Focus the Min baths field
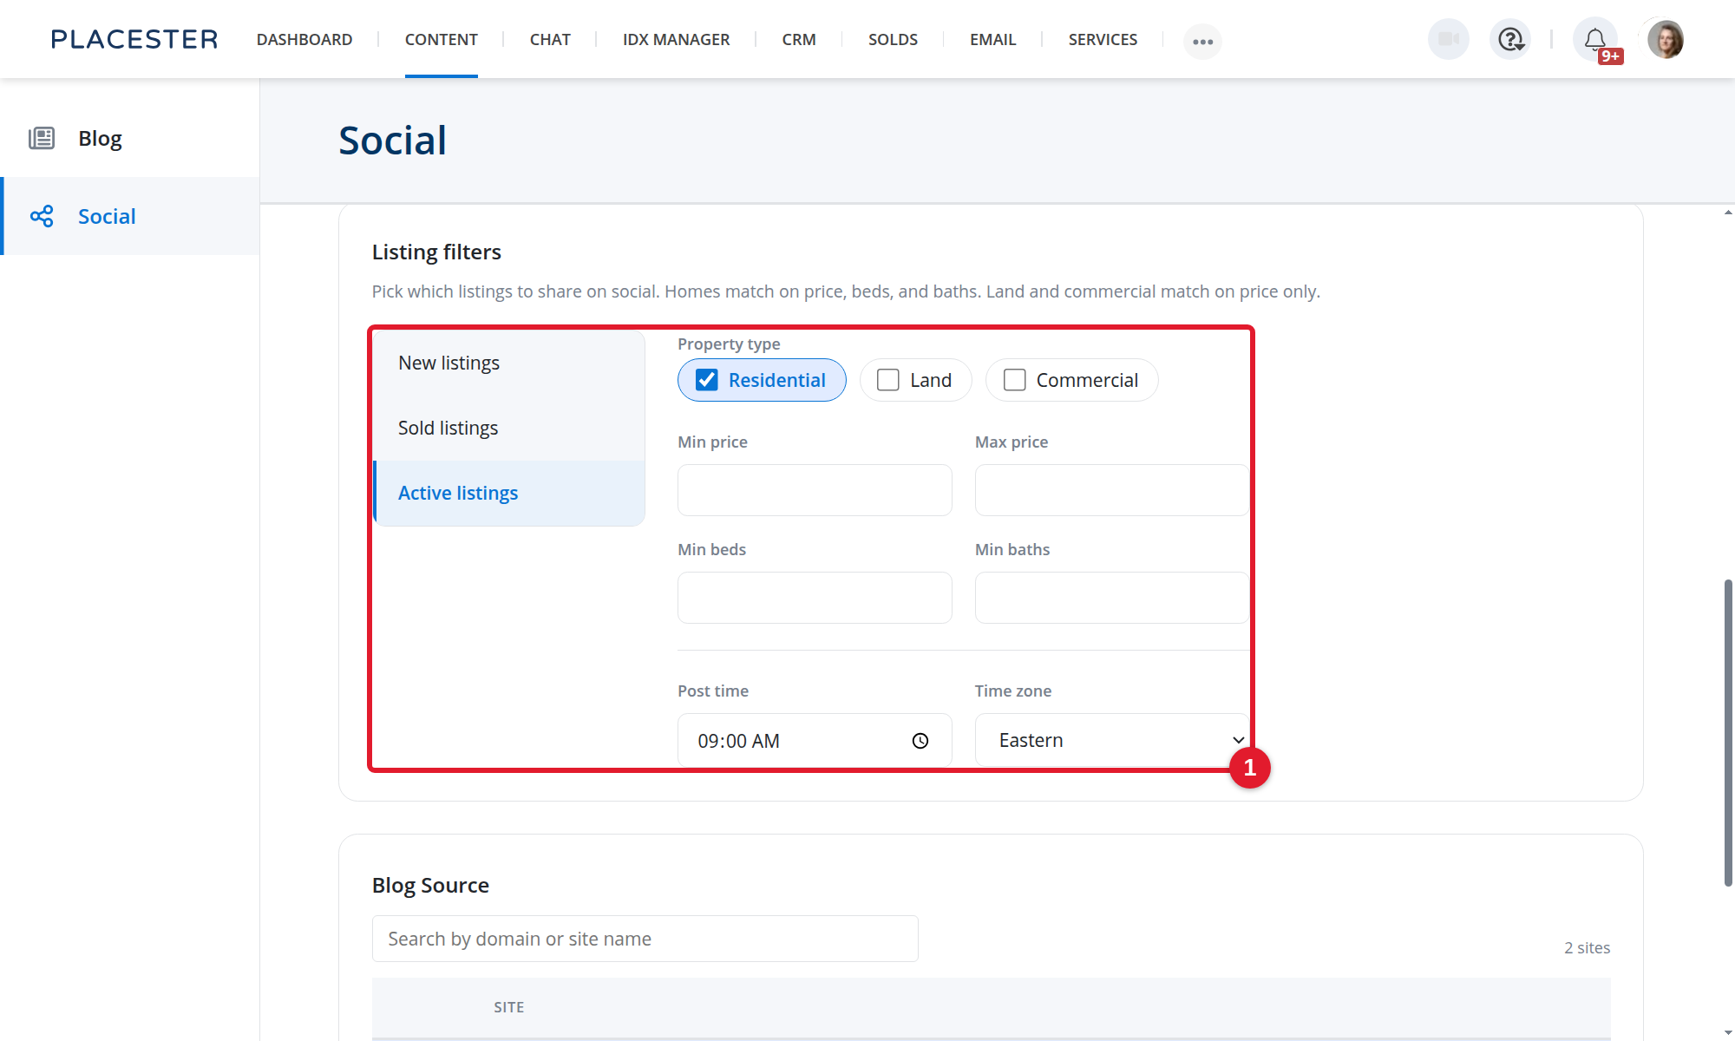The height and width of the screenshot is (1041, 1735). point(1112,598)
